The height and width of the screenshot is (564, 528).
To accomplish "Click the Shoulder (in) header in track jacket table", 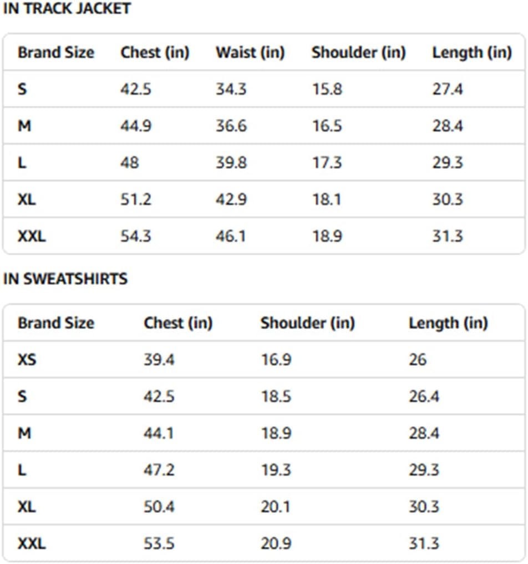I will point(358,53).
